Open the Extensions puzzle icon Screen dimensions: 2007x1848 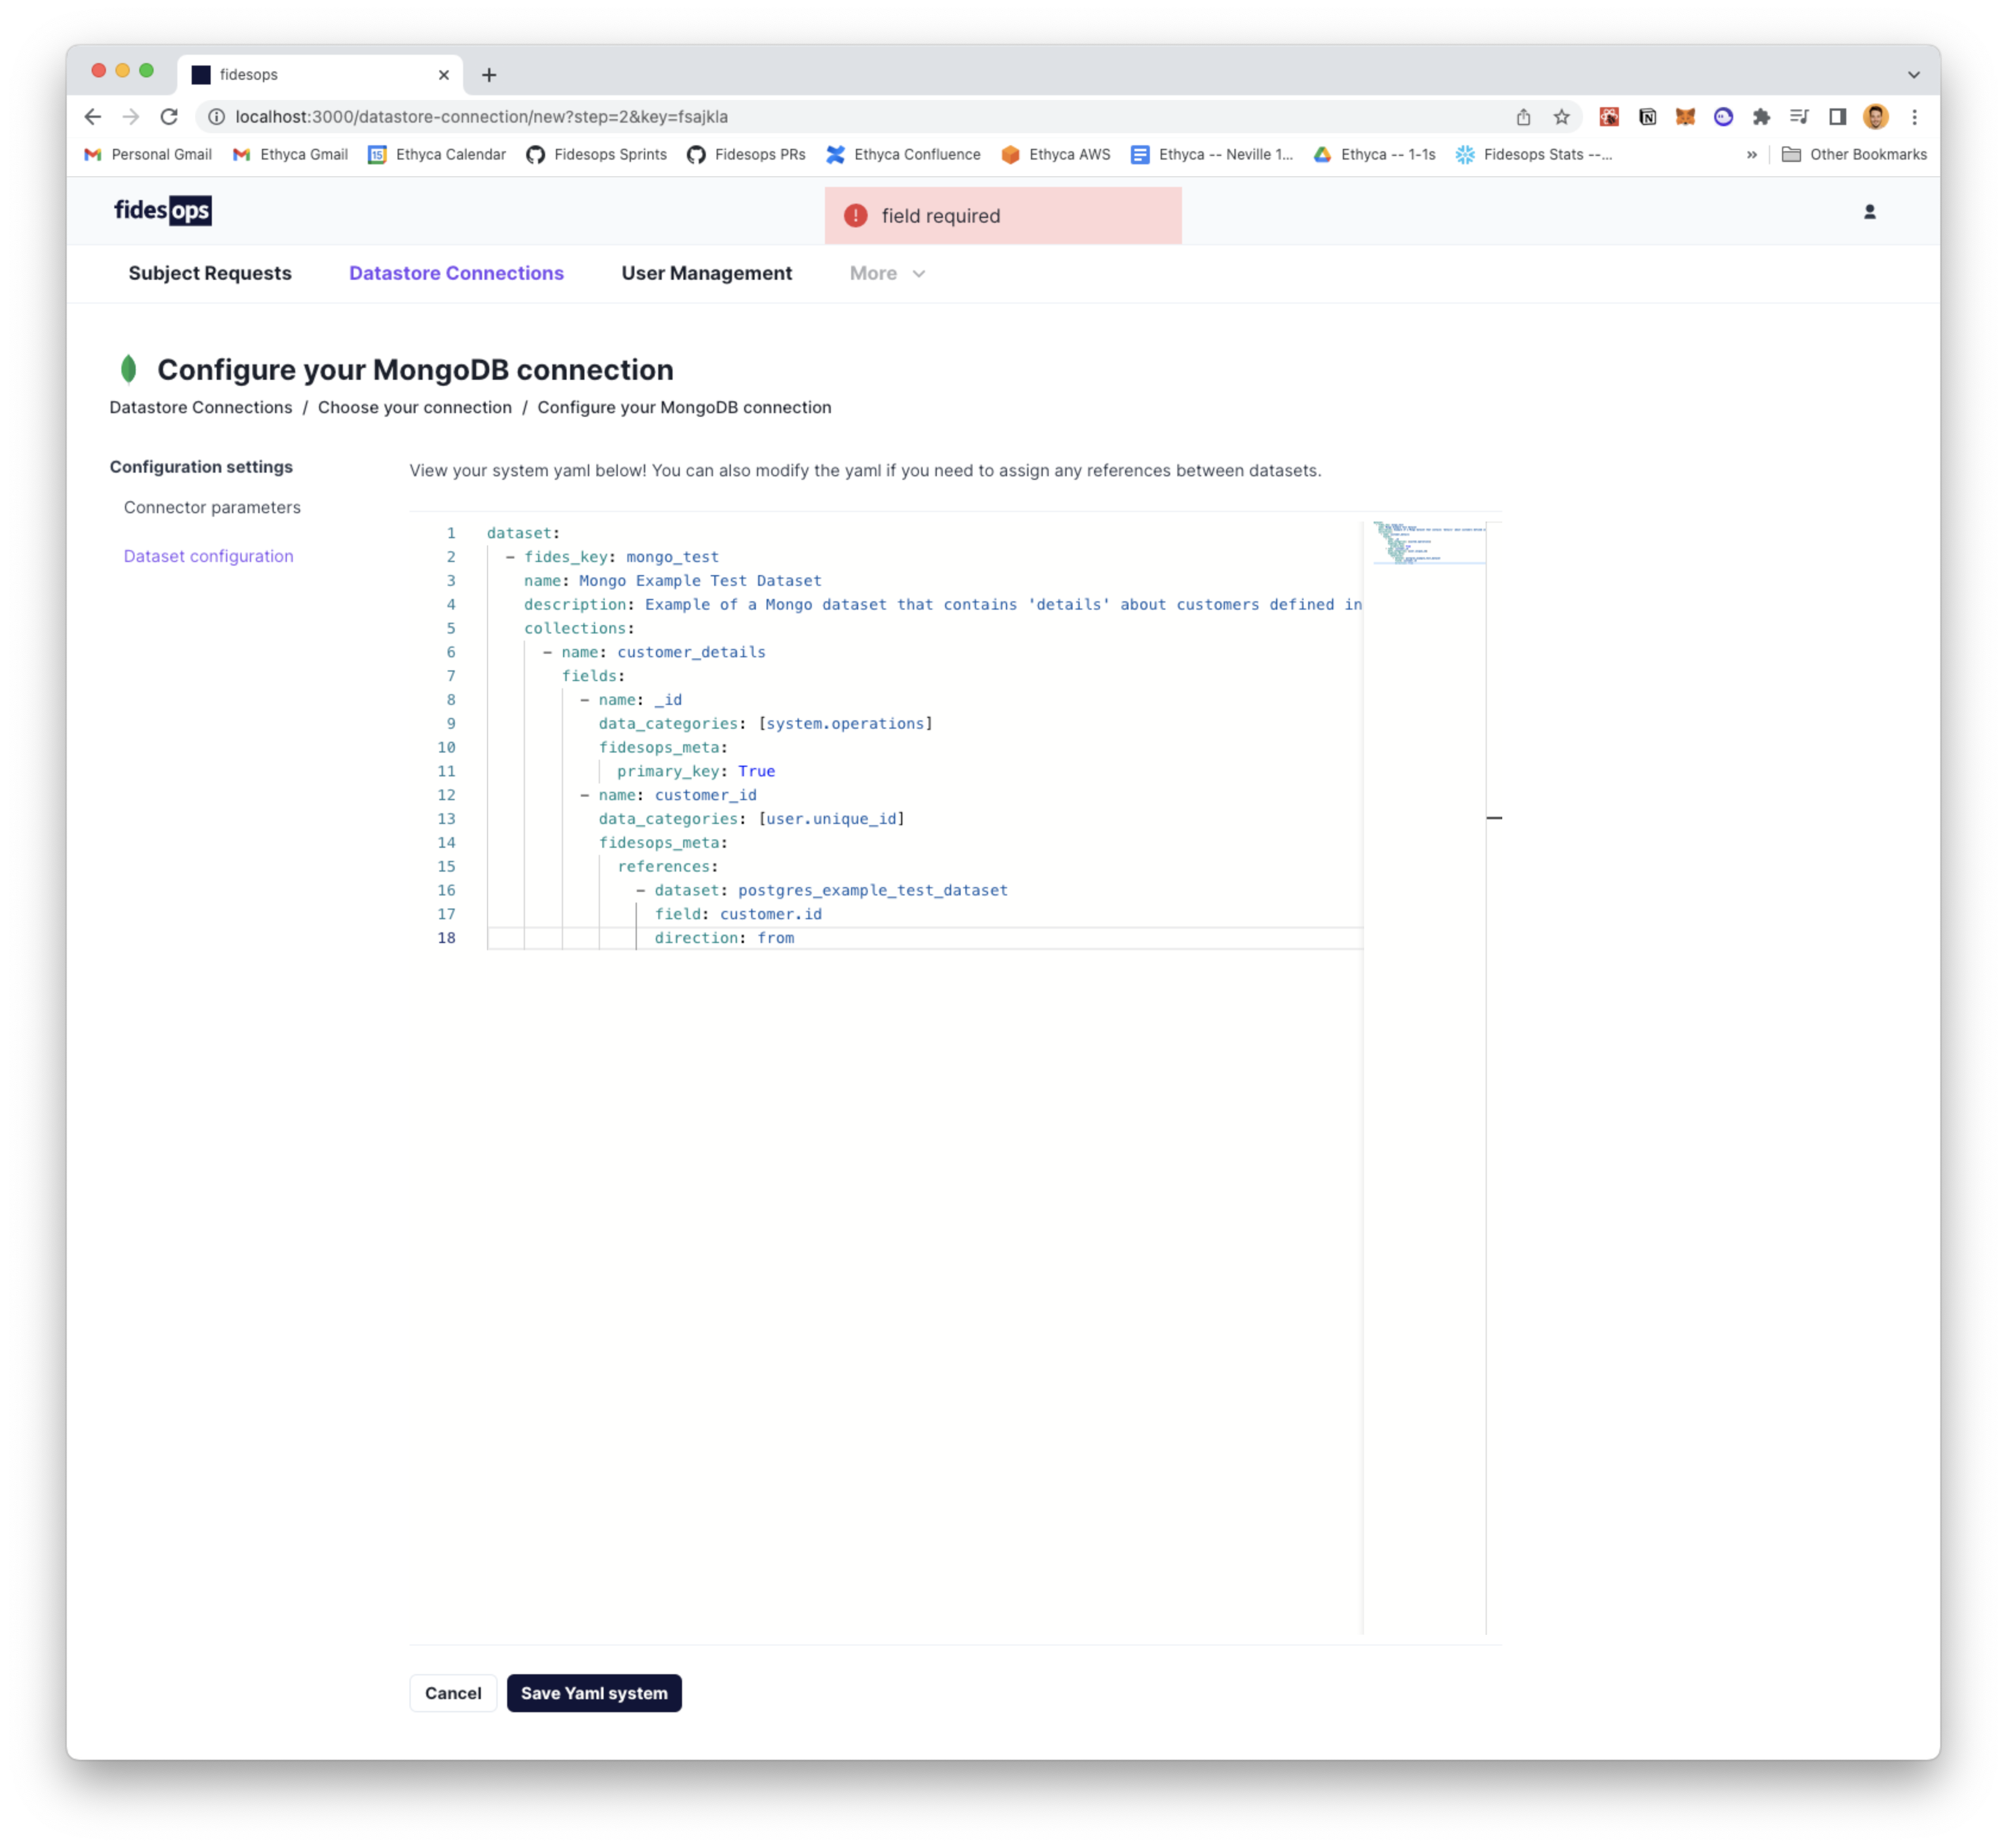1761,117
